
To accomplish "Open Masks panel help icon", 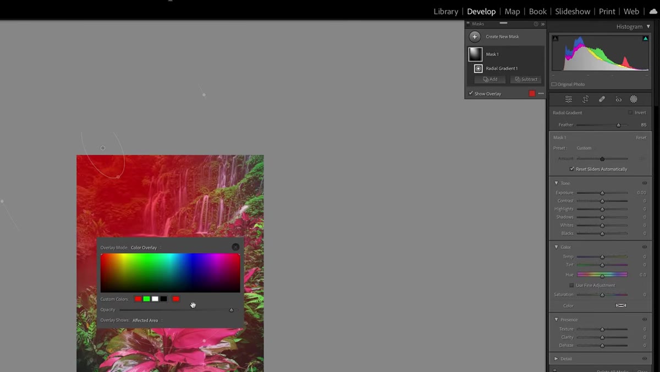I will pyautogui.click(x=536, y=24).
